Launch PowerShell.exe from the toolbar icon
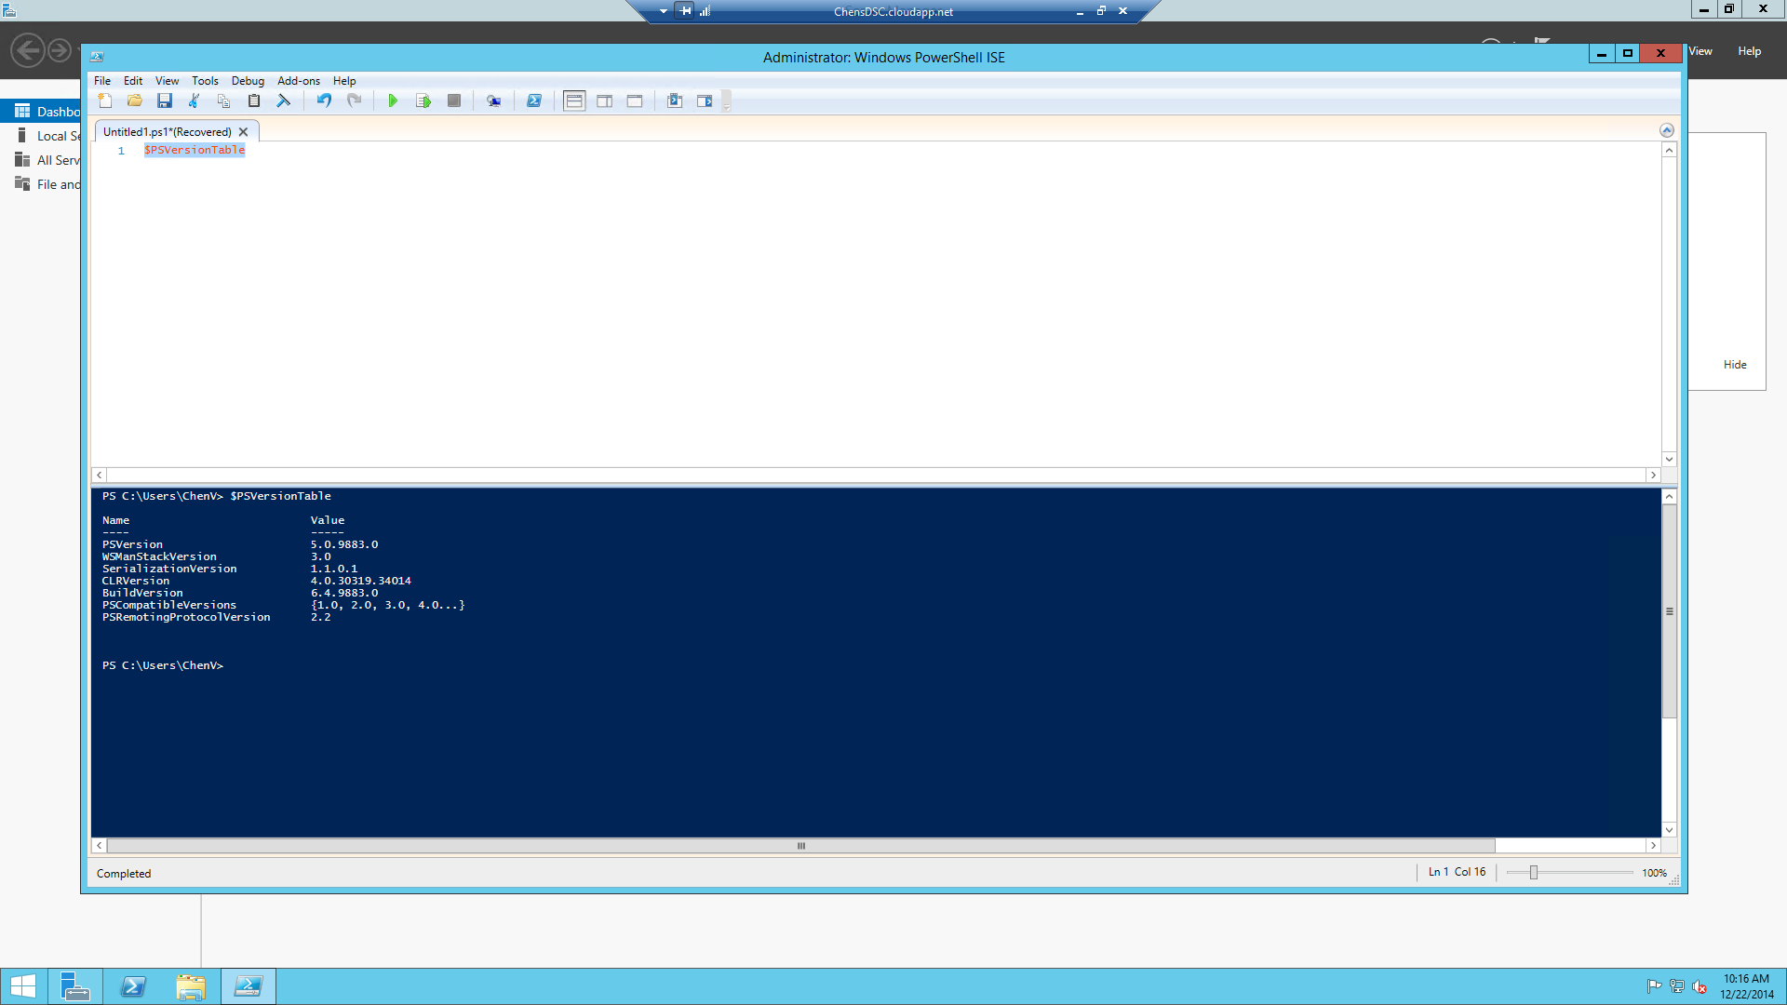The width and height of the screenshot is (1787, 1005). pos(533,100)
